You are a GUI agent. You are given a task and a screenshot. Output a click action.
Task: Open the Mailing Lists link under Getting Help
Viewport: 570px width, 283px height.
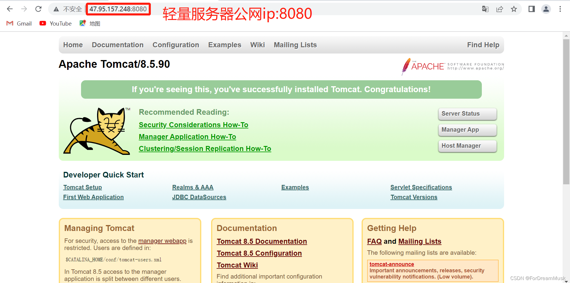[x=420, y=241]
